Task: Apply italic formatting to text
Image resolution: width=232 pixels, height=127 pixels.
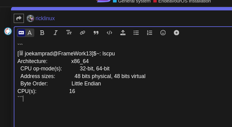Action: [x=55, y=33]
